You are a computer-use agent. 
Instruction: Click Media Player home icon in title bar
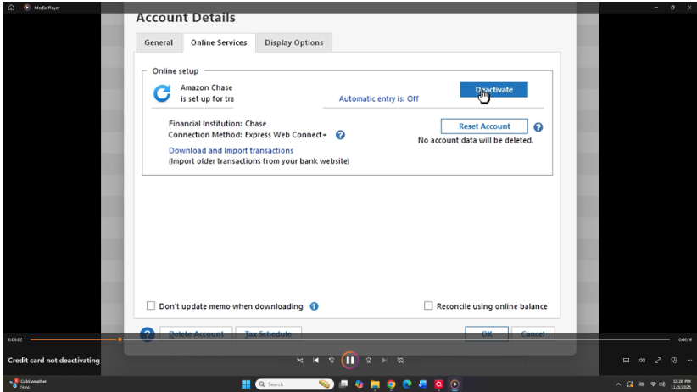11,8
